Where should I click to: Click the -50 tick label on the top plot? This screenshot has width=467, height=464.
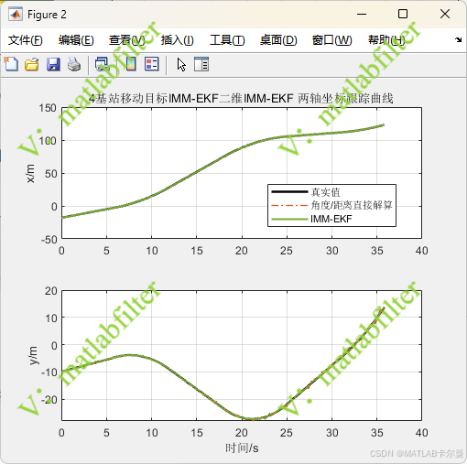(x=49, y=240)
